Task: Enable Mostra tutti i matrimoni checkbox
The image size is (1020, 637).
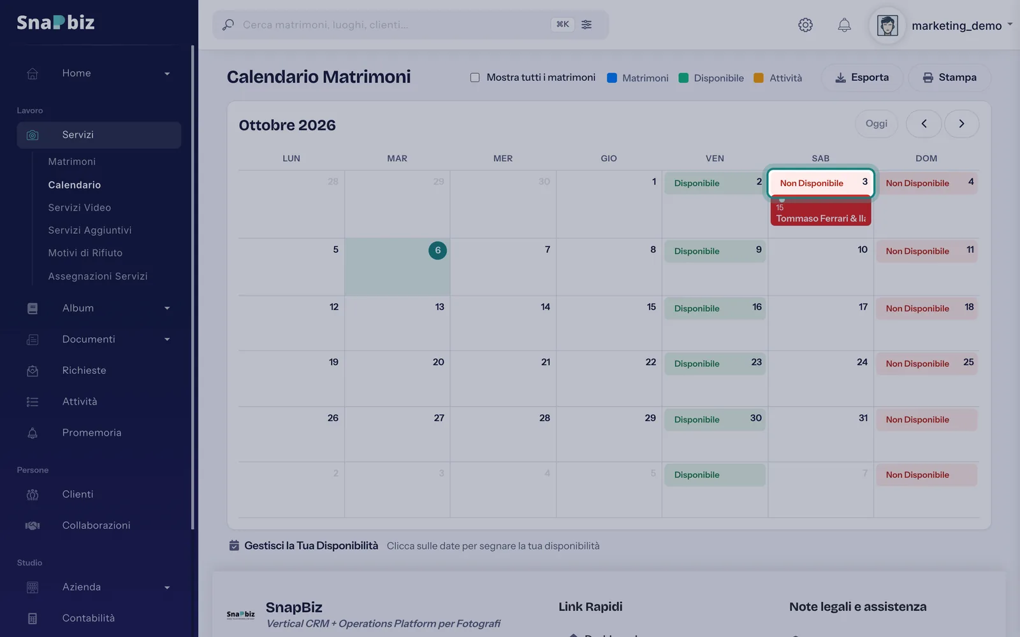Action: pyautogui.click(x=475, y=78)
